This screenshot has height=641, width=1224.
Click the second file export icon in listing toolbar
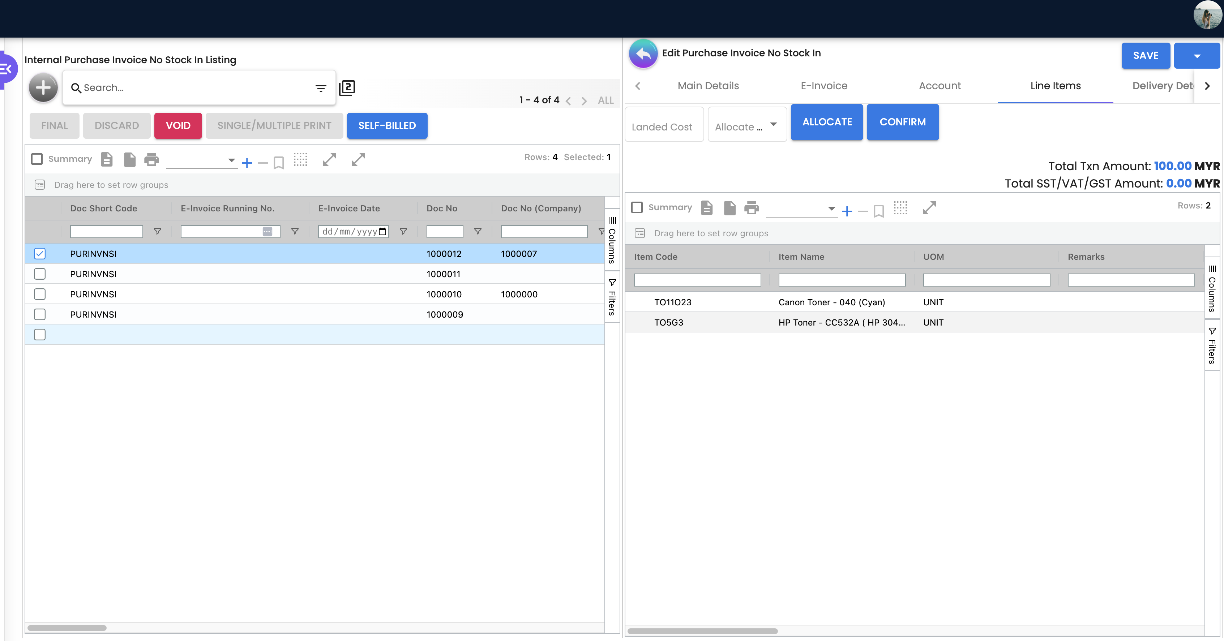click(x=129, y=160)
